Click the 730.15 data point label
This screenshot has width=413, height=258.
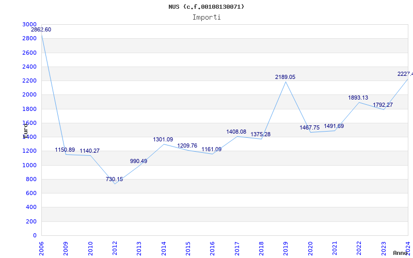[x=114, y=179]
